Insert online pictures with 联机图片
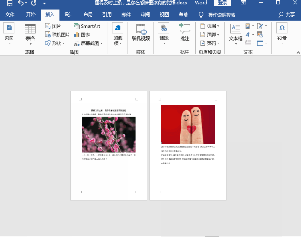301x237 pixels. pos(58,35)
